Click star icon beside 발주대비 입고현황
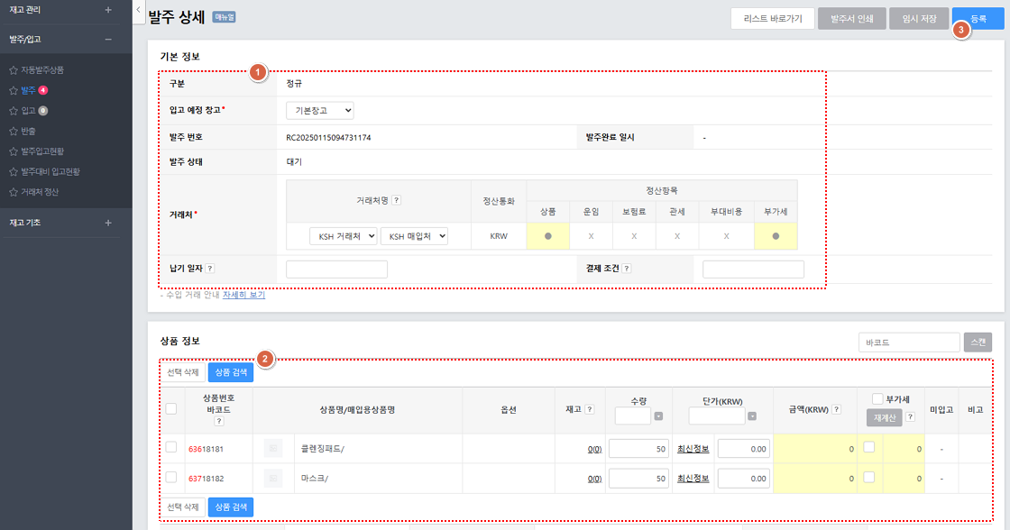The height and width of the screenshot is (530, 1010). click(x=13, y=172)
